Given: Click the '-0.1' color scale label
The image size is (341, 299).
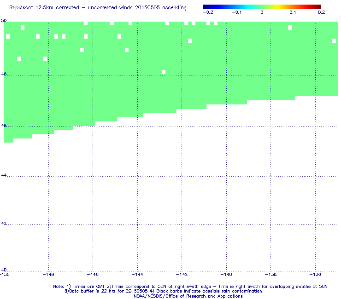Looking at the screenshot, I should pos(237,12).
